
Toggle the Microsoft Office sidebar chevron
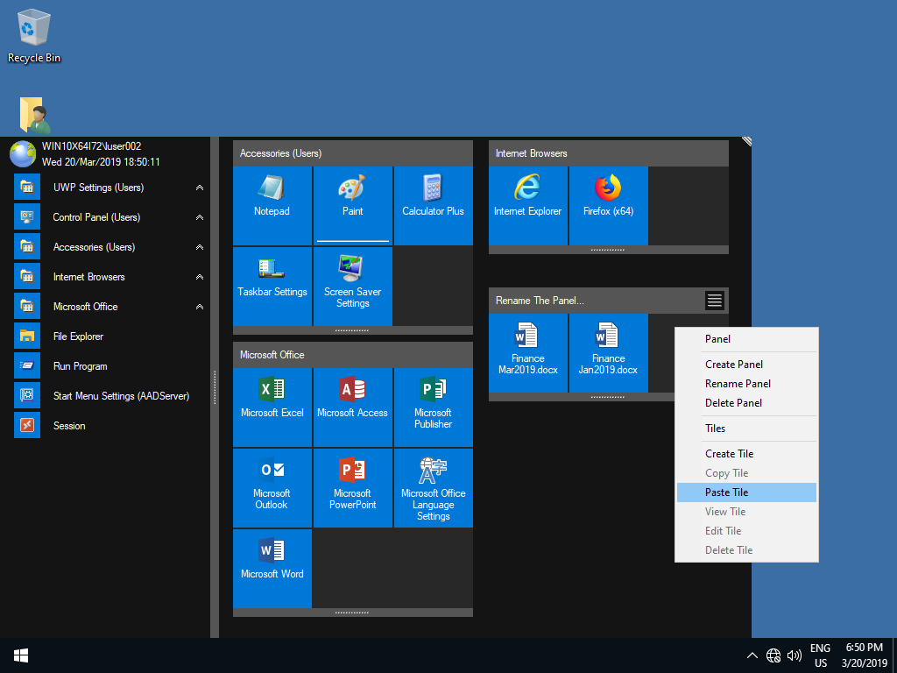tap(200, 307)
